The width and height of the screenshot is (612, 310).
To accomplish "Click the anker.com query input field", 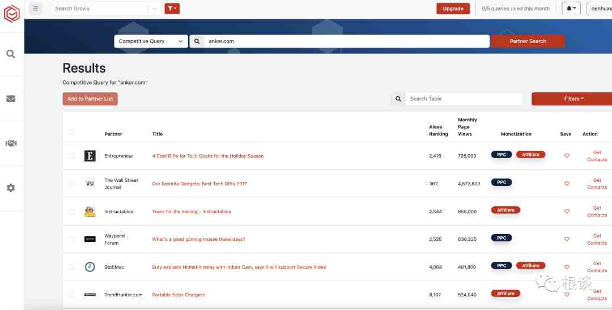I will (x=347, y=41).
